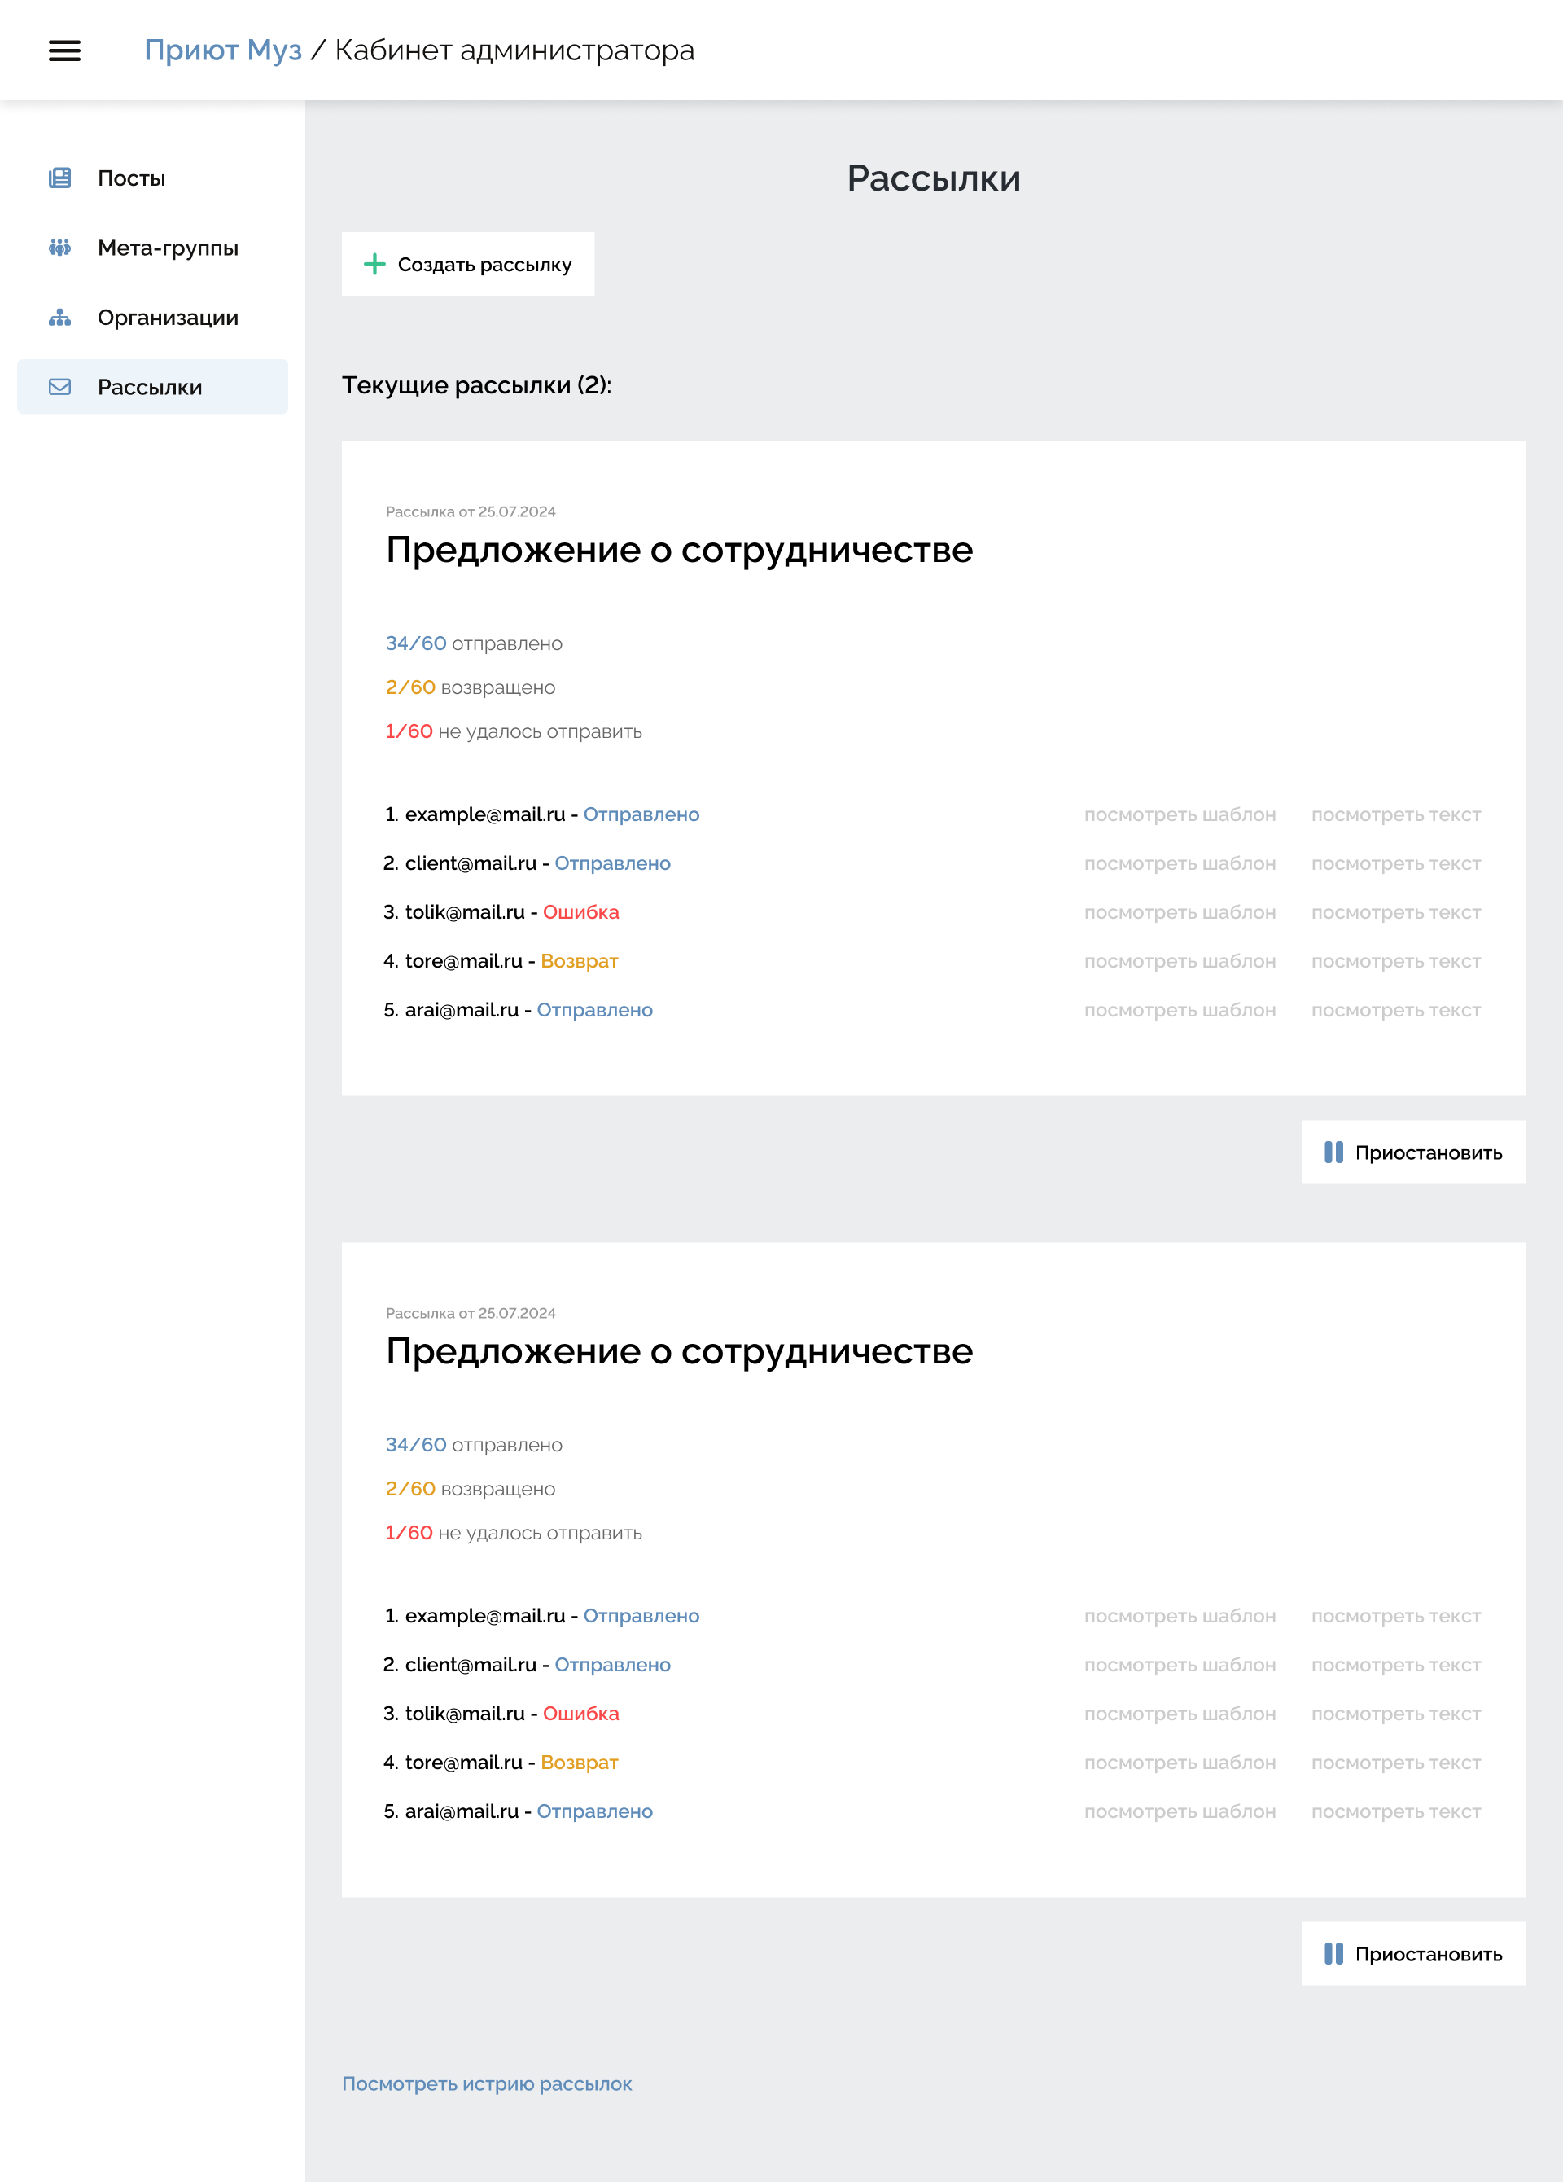The image size is (1563, 2182).
Task: Click pause icon of second mailing
Action: [x=1333, y=1953]
